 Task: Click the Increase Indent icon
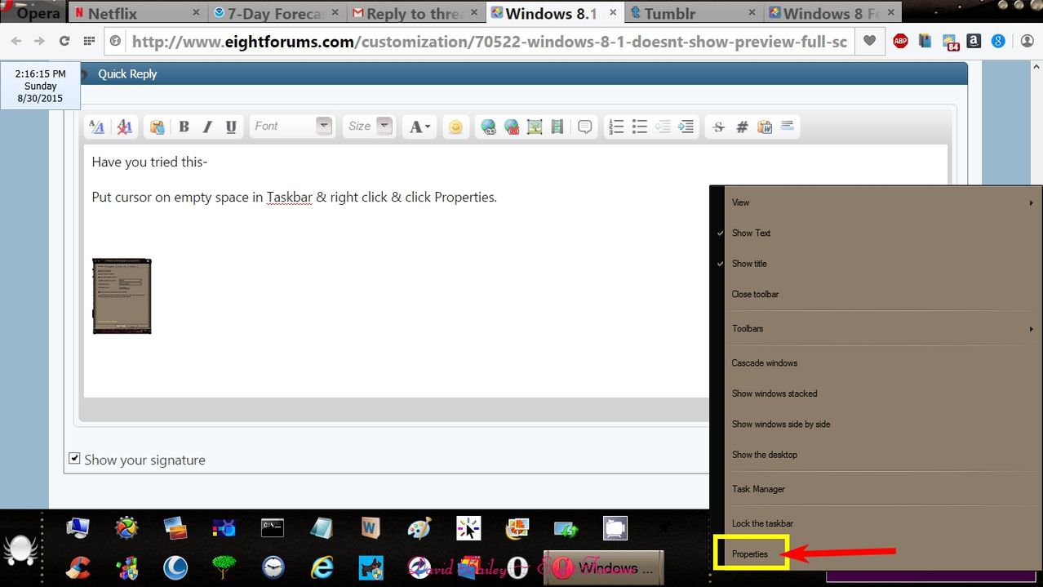pyautogui.click(x=686, y=127)
